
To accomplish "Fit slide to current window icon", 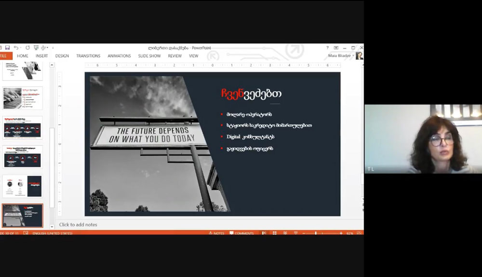I will coord(358,233).
